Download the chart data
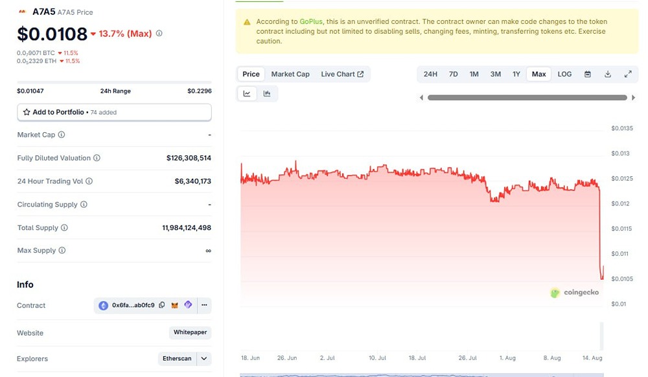The height and width of the screenshot is (377, 648). (608, 74)
